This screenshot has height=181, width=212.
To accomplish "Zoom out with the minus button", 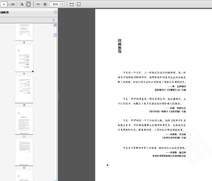I will point(38,4).
